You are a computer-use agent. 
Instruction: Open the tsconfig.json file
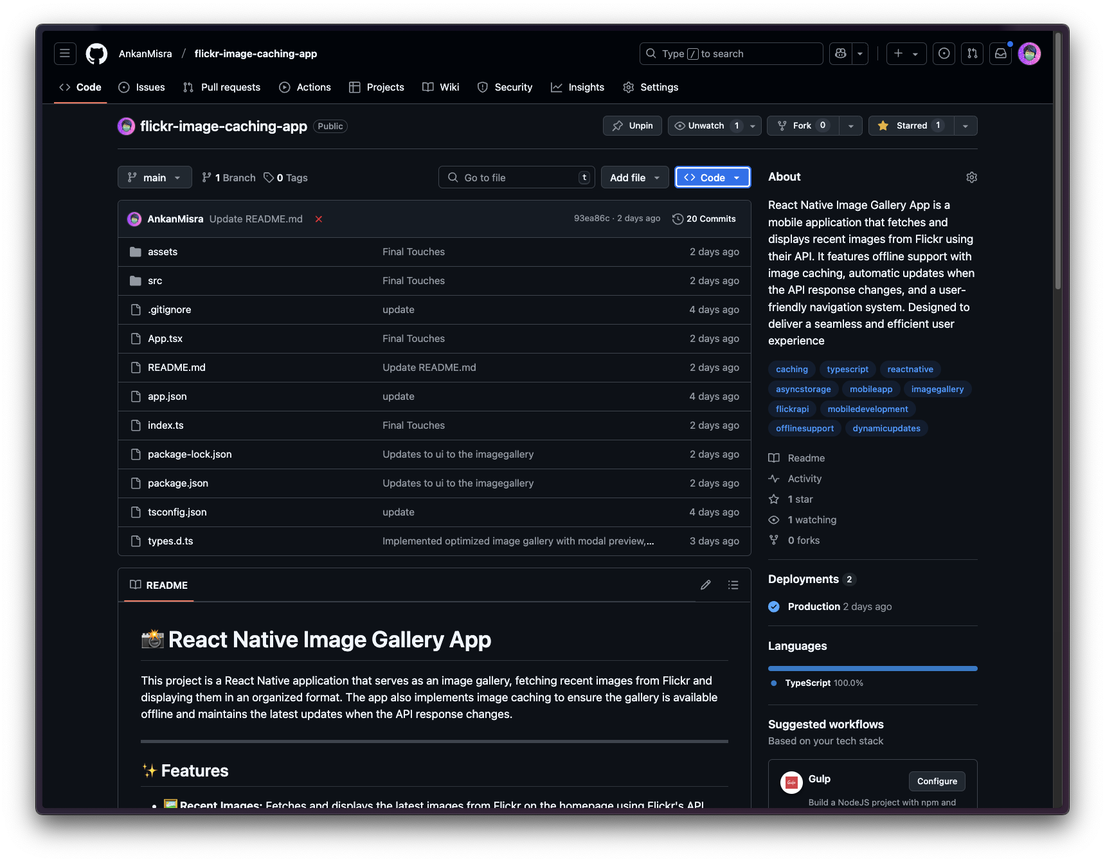tap(177, 512)
